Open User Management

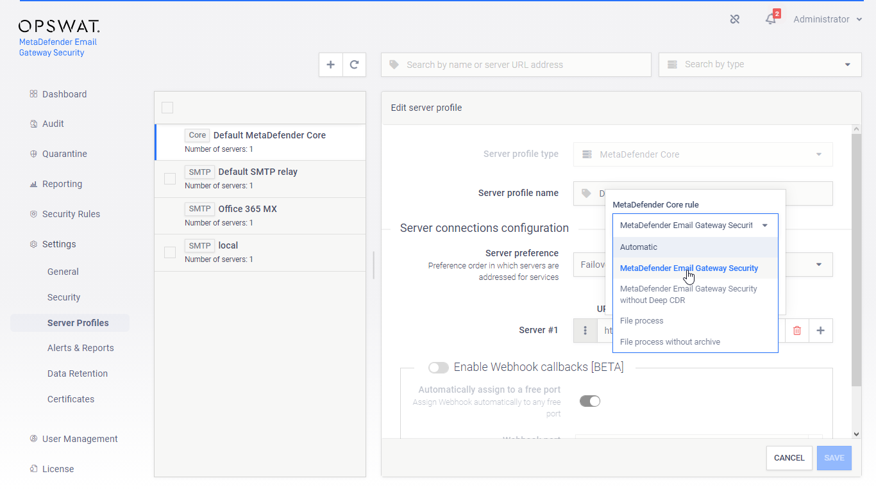80,439
